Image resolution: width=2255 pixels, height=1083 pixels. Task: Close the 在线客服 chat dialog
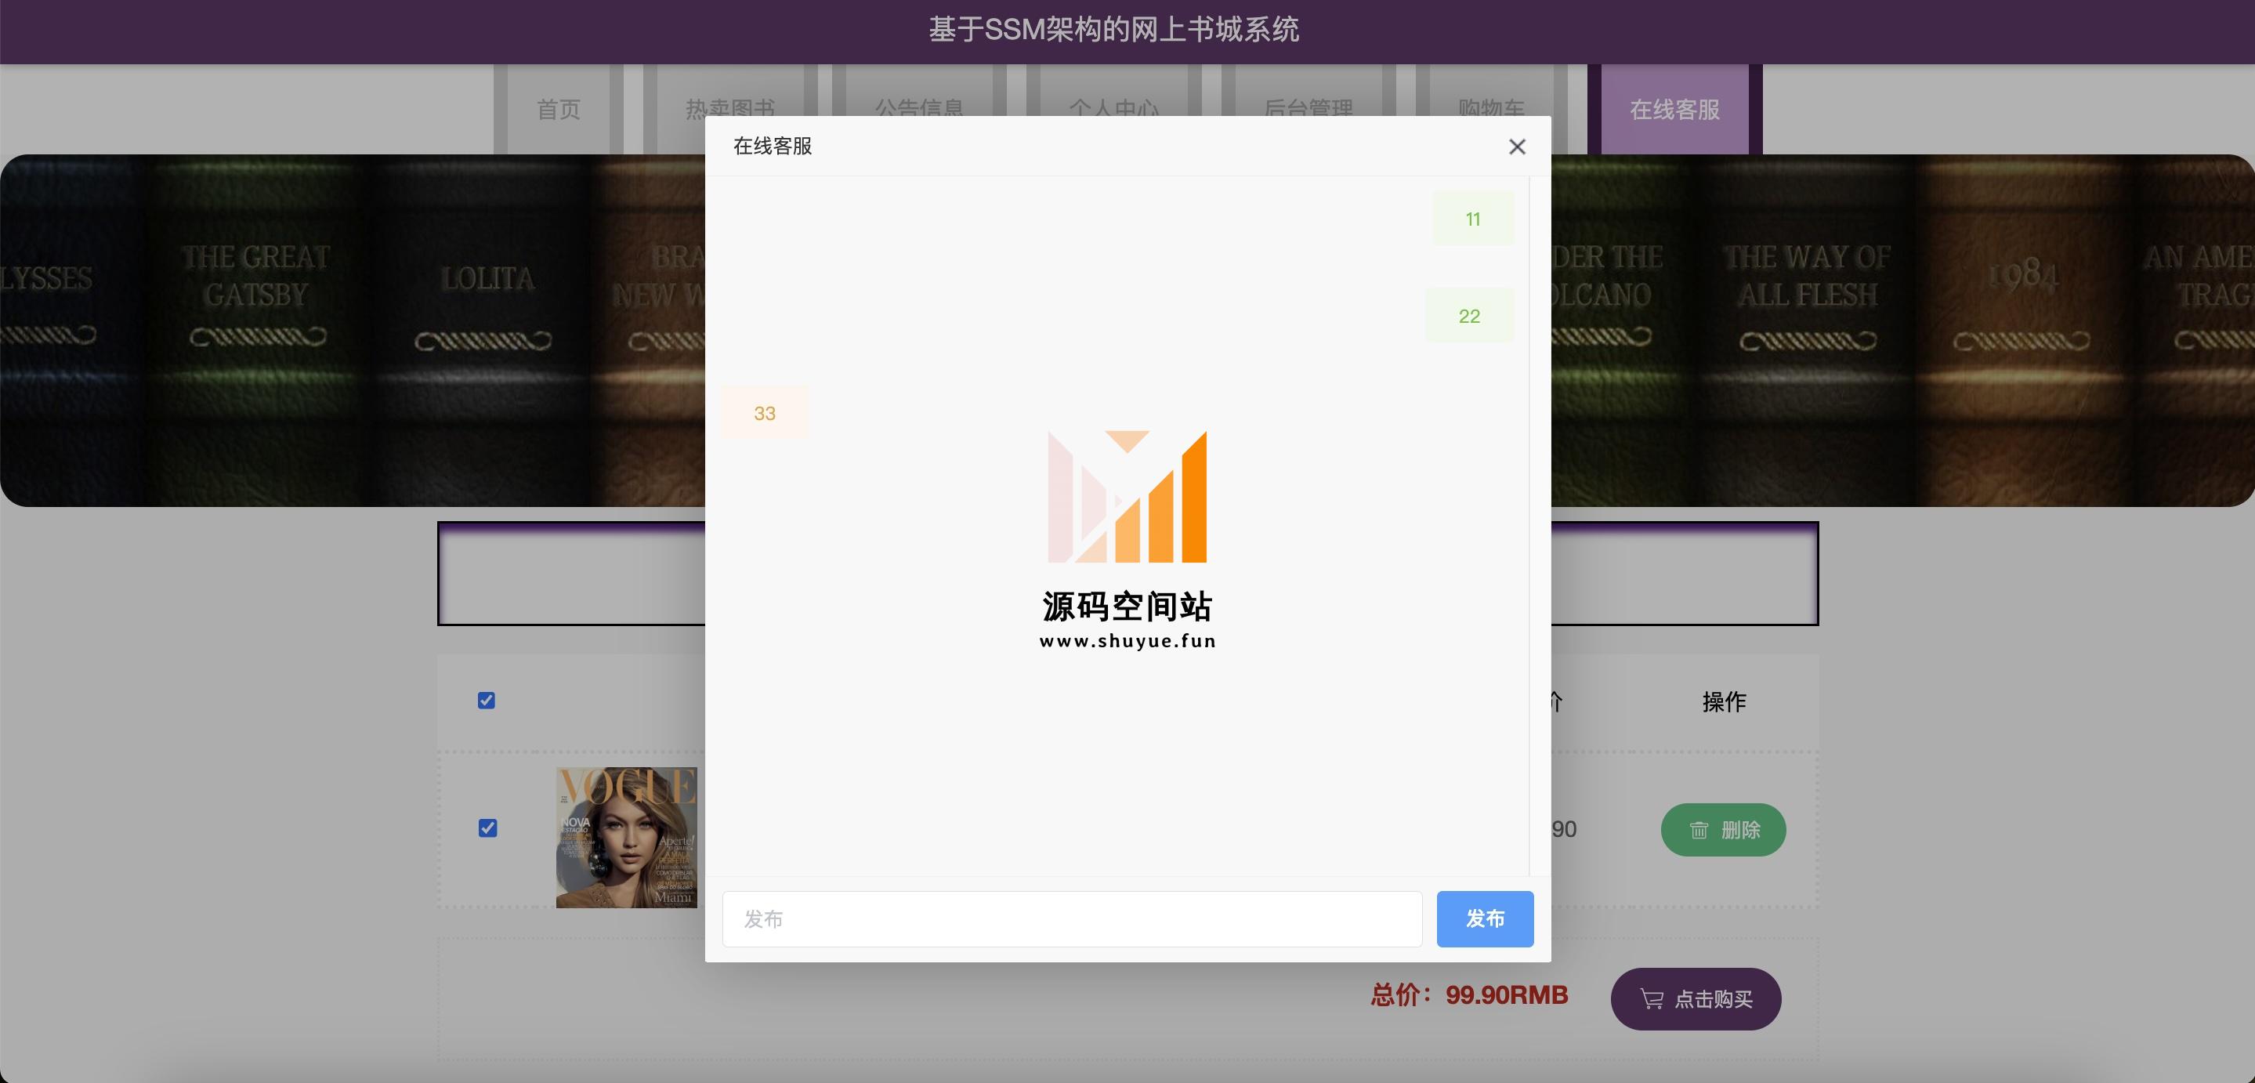coord(1517,147)
